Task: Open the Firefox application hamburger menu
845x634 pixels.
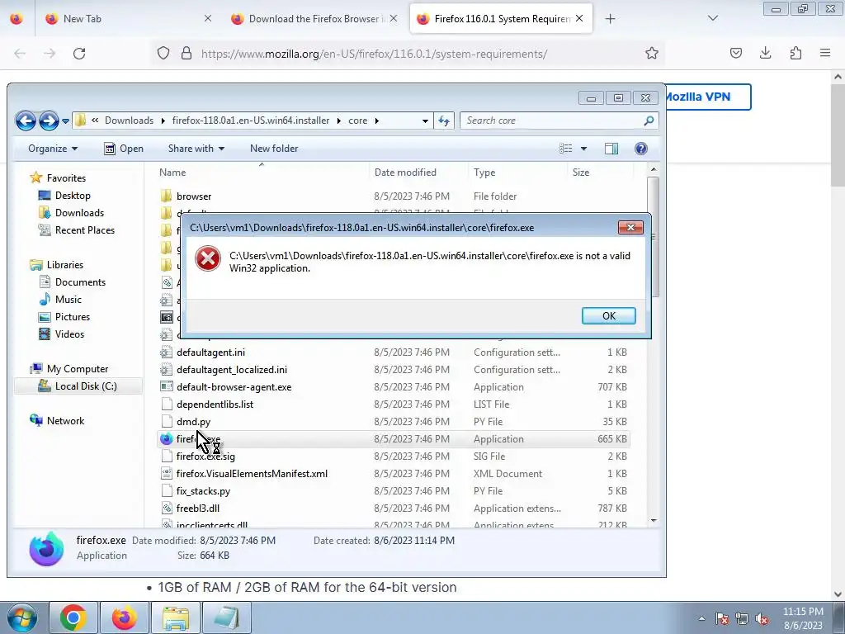Action: (825, 53)
